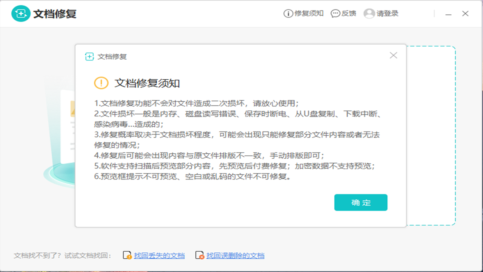This screenshot has height=272, width=483.
Task: Click the small 文档修复 icon in dialog header
Action: (x=89, y=56)
